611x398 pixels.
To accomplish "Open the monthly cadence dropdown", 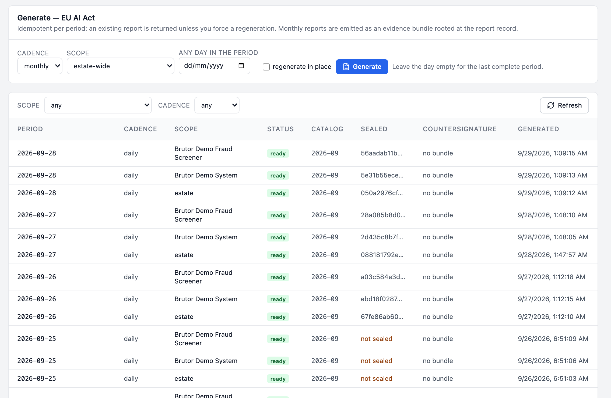I will 40,66.
